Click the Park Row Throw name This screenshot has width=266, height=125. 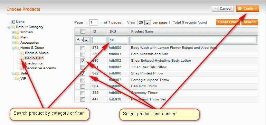tap(144, 86)
